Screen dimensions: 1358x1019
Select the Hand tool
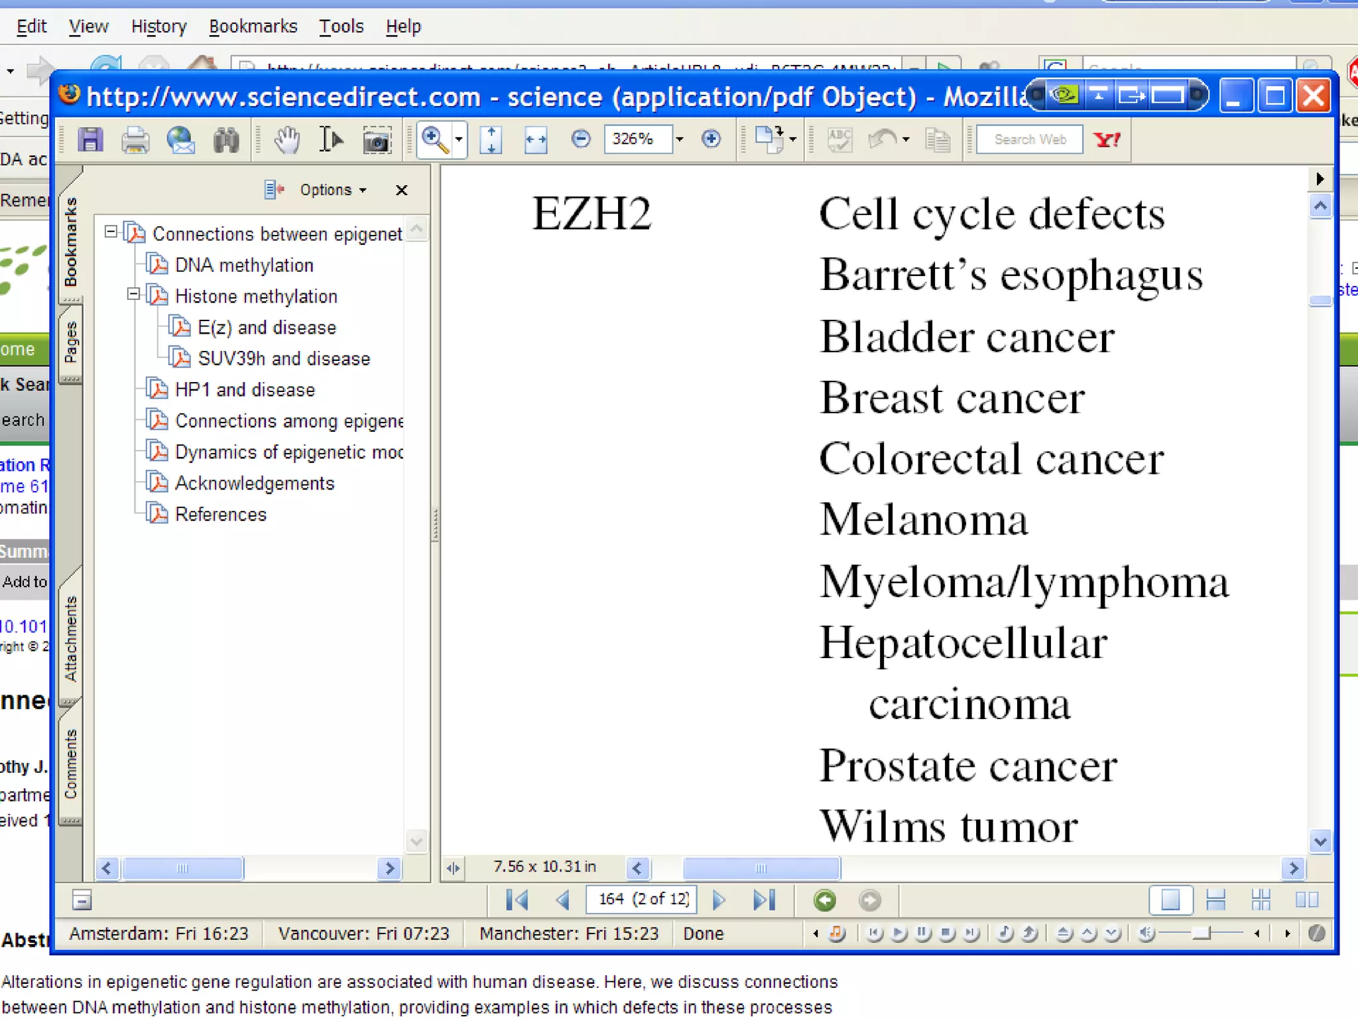click(287, 140)
